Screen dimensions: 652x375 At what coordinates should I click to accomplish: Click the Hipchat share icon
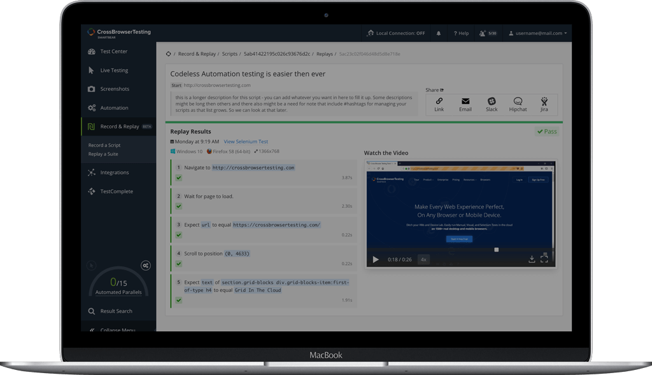518,102
